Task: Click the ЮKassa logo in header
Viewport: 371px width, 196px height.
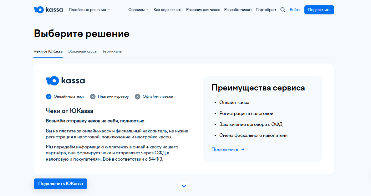Action: click(48, 10)
